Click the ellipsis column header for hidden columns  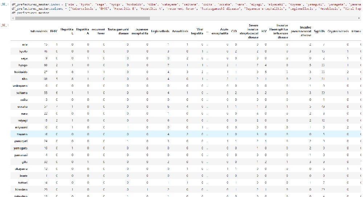click(207, 31)
